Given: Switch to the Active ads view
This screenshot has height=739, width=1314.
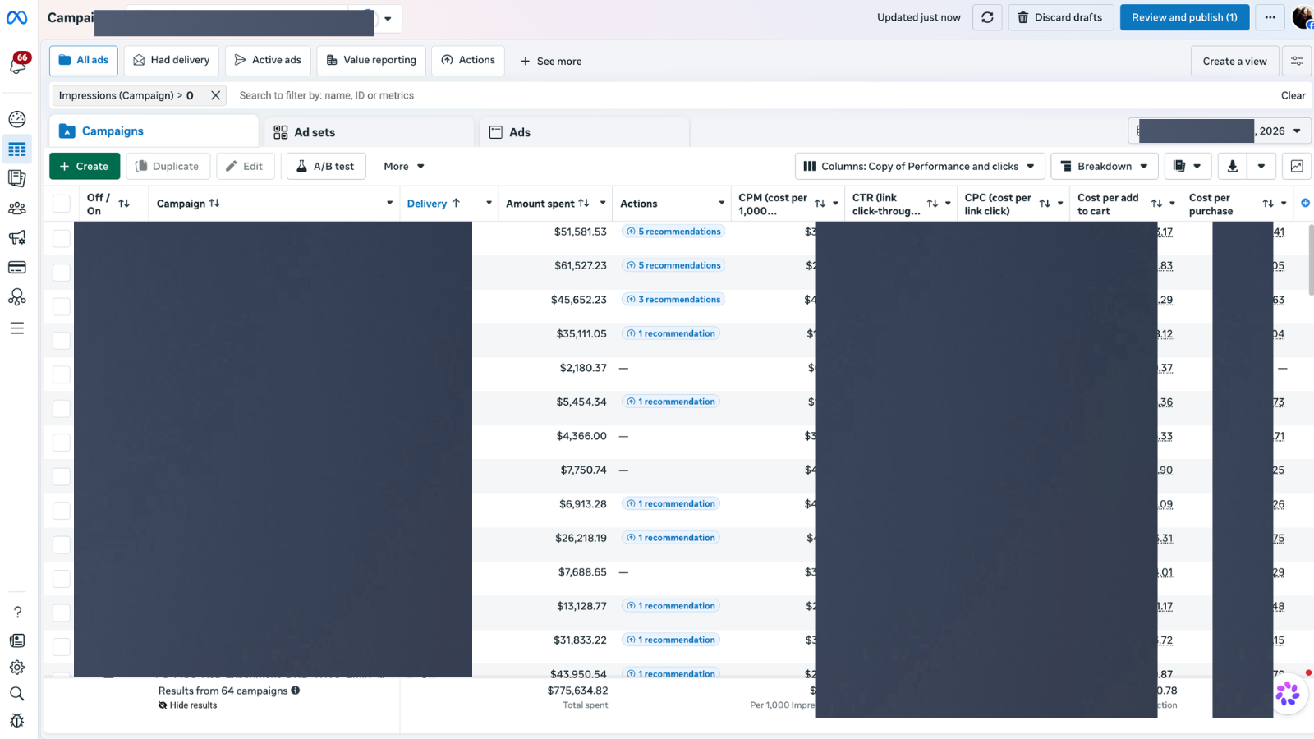Looking at the screenshot, I should point(268,60).
